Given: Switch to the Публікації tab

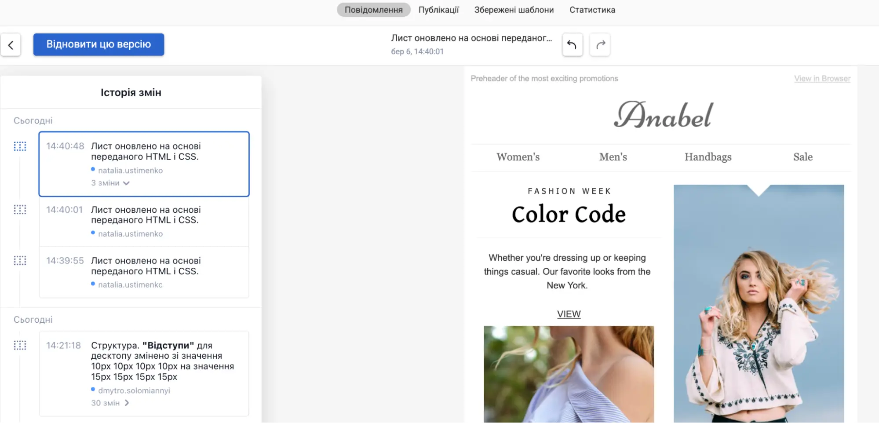Looking at the screenshot, I should [x=438, y=10].
